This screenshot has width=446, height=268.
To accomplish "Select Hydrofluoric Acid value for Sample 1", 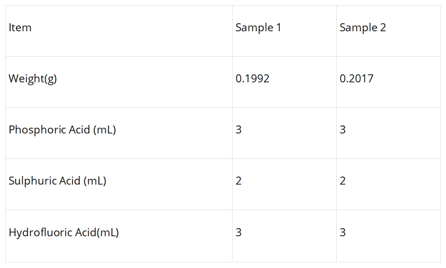I will click(239, 233).
